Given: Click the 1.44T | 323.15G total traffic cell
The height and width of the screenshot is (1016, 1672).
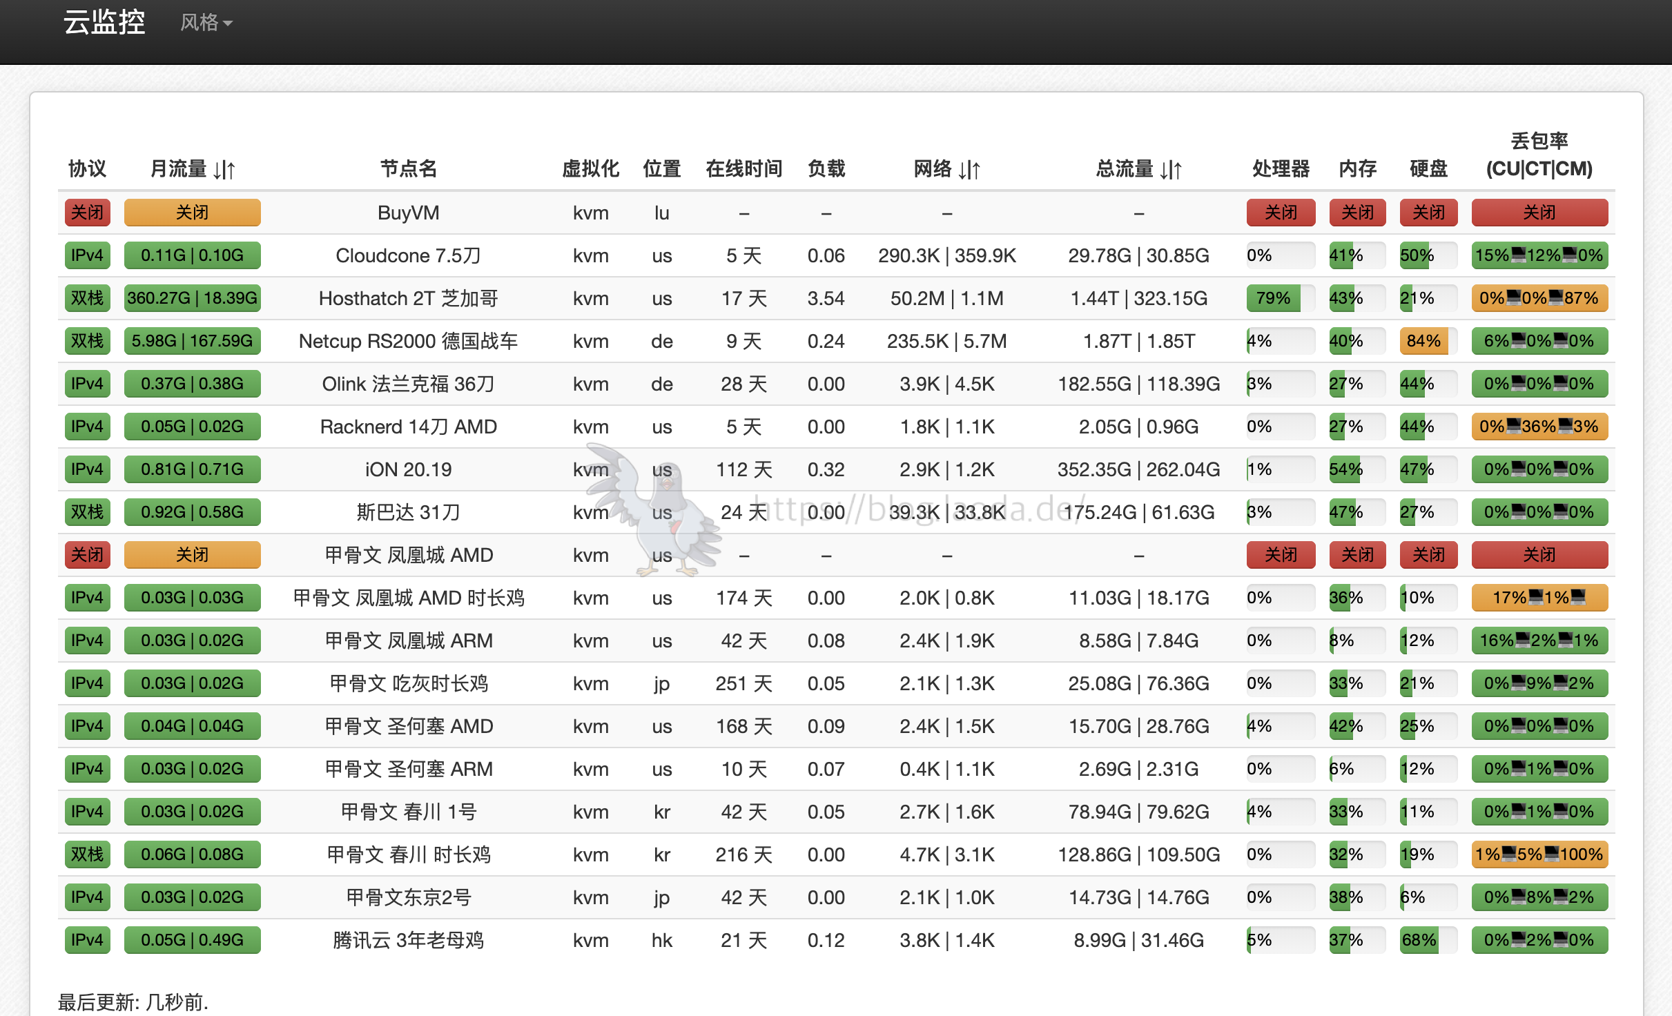Looking at the screenshot, I should click(1138, 298).
